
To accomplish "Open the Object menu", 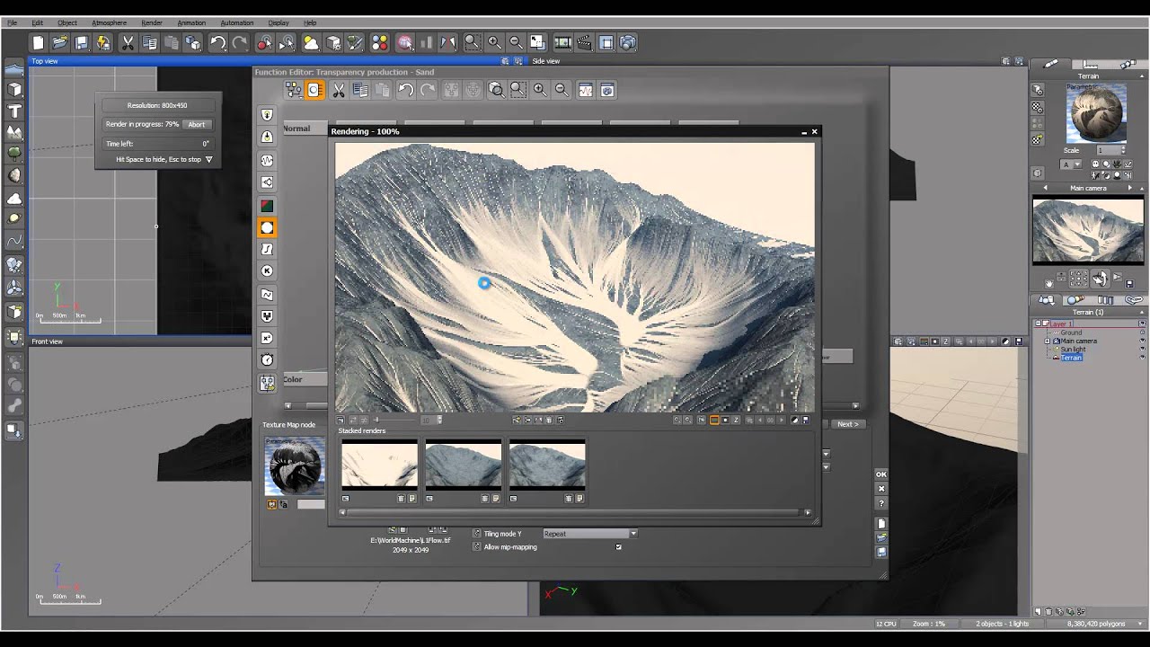I will tap(66, 22).
